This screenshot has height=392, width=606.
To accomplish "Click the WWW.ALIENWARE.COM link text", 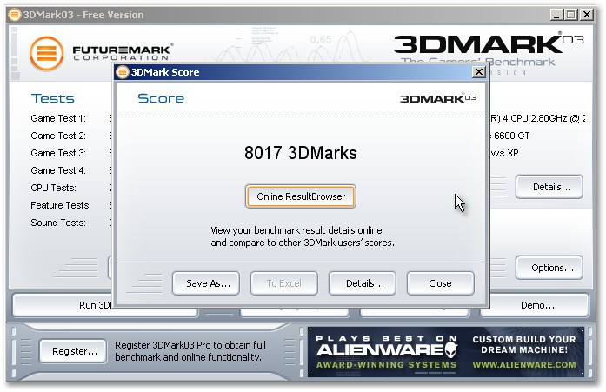I will coord(524,365).
